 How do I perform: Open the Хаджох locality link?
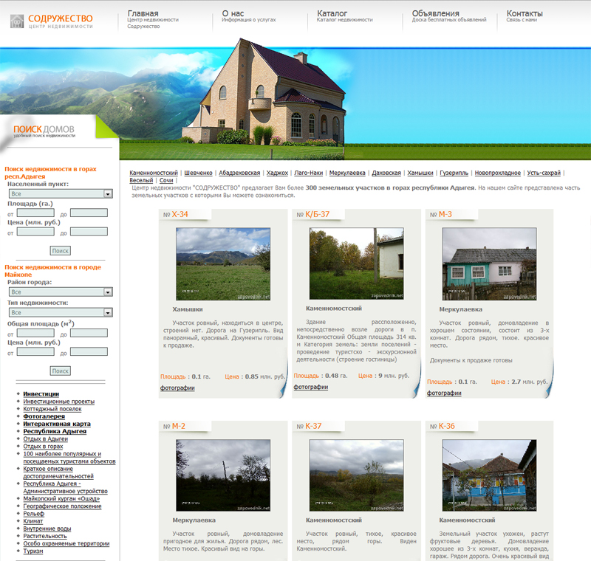click(x=277, y=173)
